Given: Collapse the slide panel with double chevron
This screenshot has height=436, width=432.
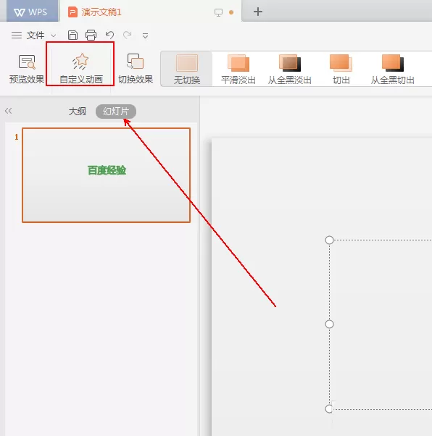Looking at the screenshot, I should coord(9,111).
